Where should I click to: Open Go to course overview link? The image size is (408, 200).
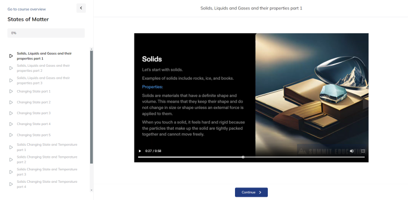tap(27, 9)
